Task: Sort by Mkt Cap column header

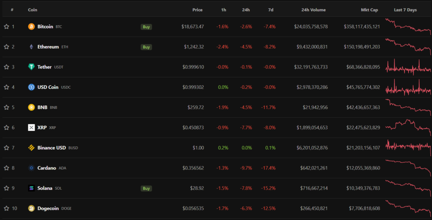Action: 370,10
